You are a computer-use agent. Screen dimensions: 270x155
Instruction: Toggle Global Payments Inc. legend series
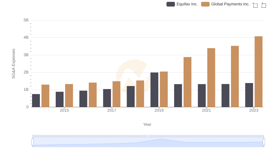click(x=225, y=4)
